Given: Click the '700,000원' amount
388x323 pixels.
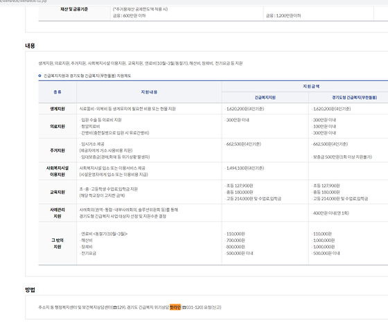Looking at the screenshot, I should click(x=235, y=241).
